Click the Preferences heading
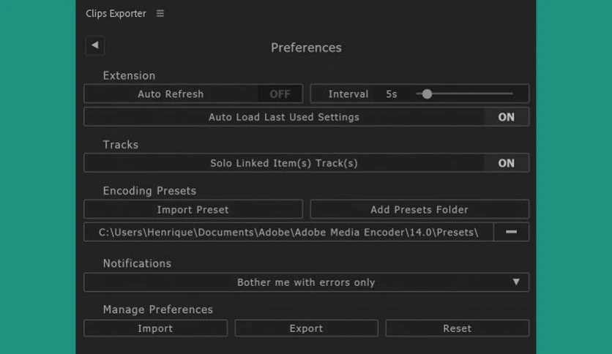The image size is (612, 354). (x=307, y=48)
